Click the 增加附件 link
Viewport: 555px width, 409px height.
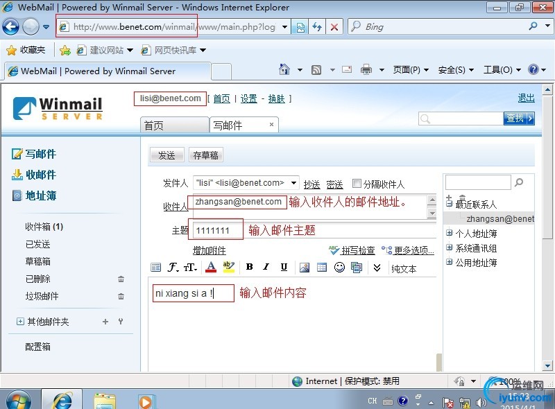point(210,250)
